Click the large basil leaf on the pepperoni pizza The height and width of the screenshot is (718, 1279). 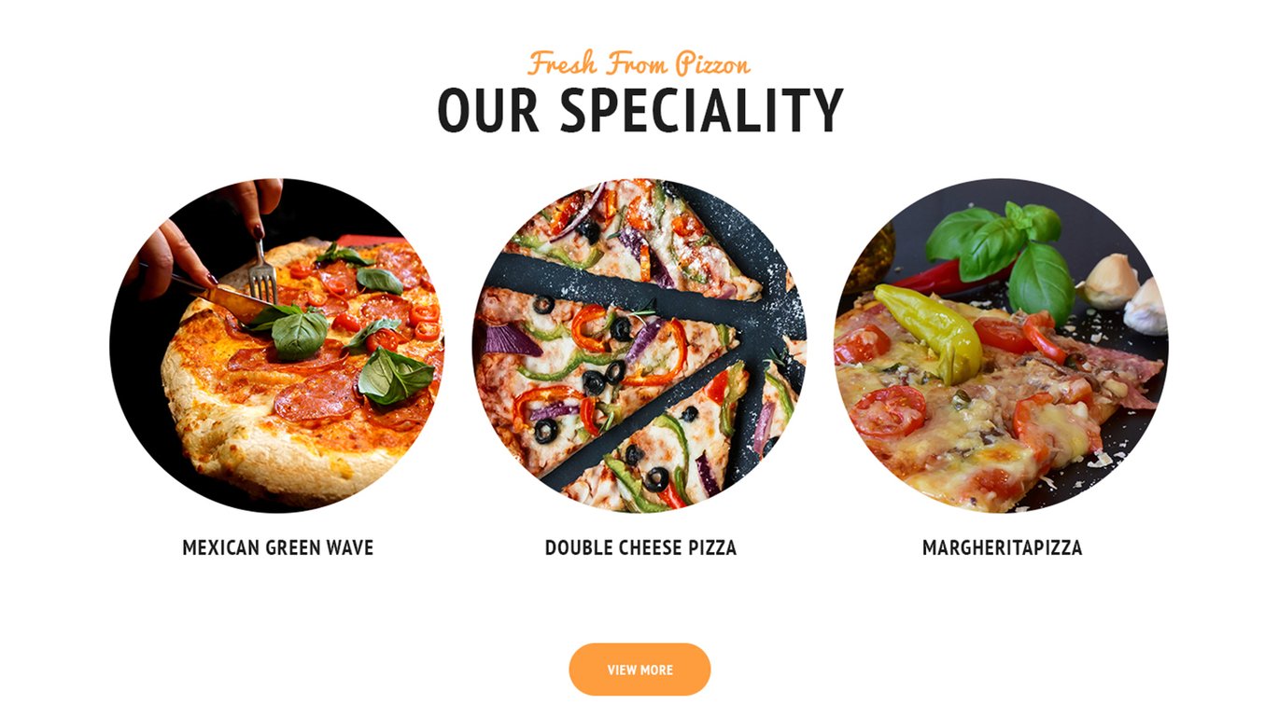coord(396,376)
